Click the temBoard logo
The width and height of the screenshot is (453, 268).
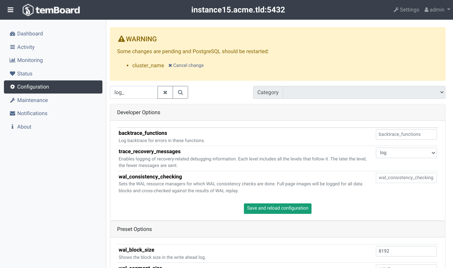[51, 10]
